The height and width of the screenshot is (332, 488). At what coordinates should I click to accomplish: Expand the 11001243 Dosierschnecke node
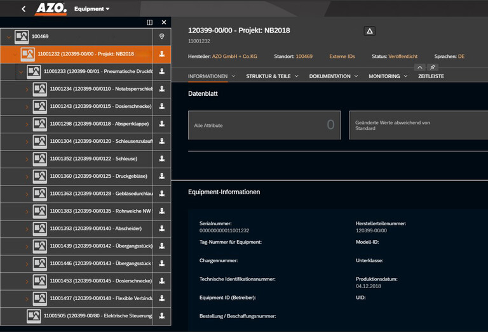(x=27, y=107)
